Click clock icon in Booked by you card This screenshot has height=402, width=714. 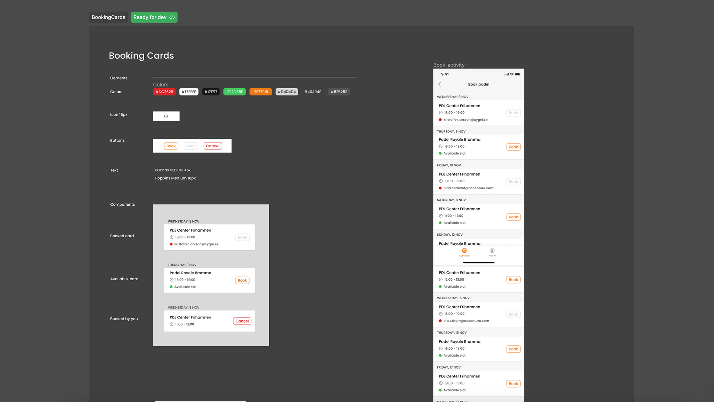coord(171,324)
